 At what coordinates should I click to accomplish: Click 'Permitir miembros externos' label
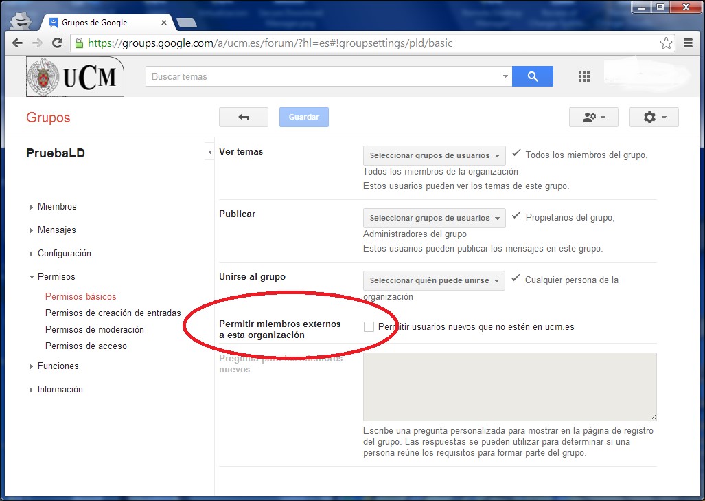(279, 329)
